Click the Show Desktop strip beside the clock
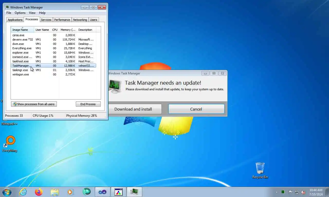329x197 pixels. 327,192
